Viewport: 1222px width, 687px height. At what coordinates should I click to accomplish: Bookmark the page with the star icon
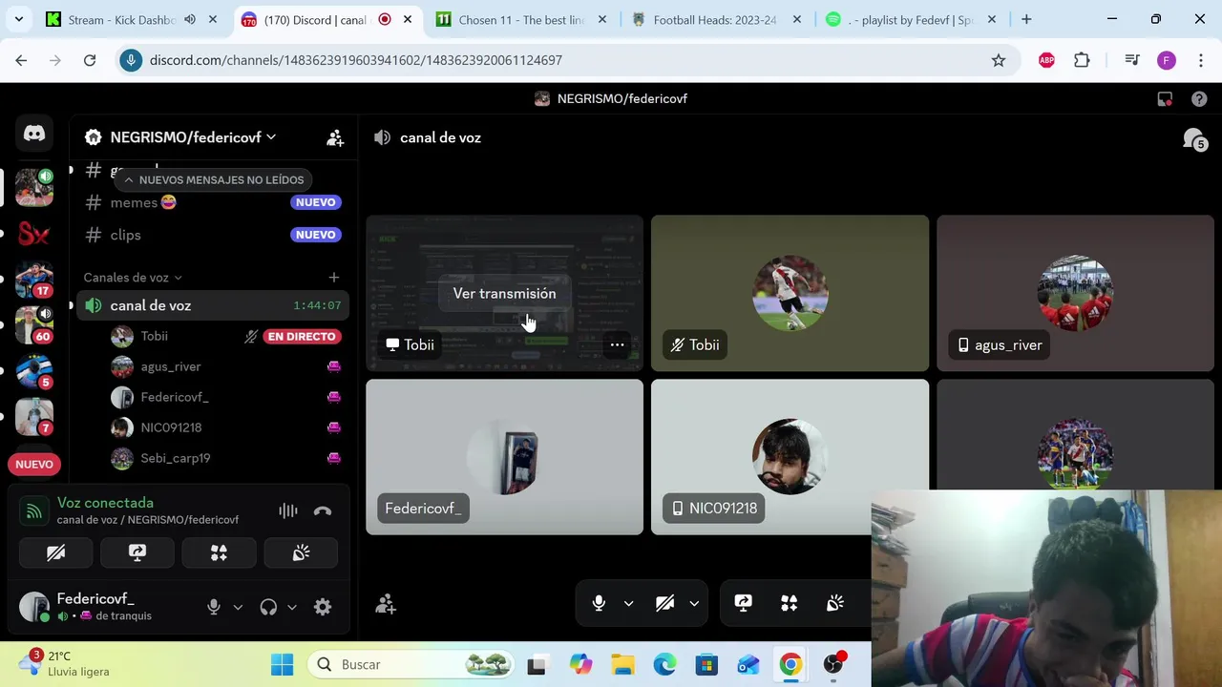click(999, 60)
